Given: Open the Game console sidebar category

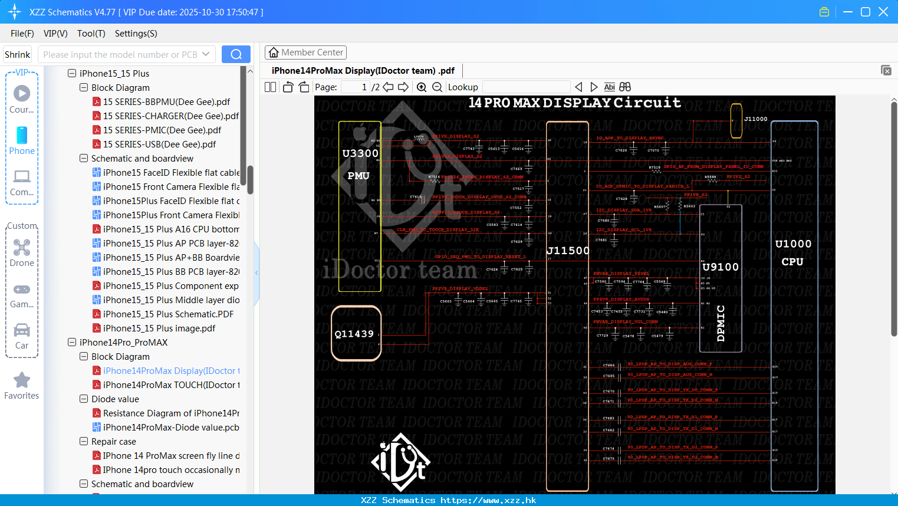Looking at the screenshot, I should (x=22, y=295).
